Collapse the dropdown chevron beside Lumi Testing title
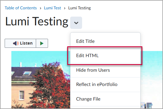 (76, 23)
